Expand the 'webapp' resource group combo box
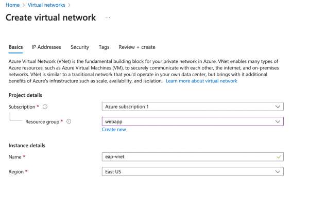Screen dimensions: 309x211 tap(193, 122)
